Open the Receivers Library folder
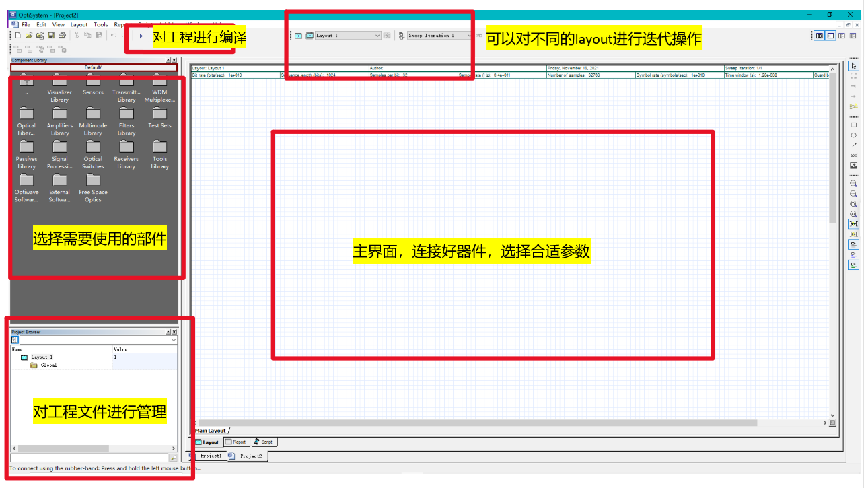This screenshot has width=866, height=488. point(127,155)
